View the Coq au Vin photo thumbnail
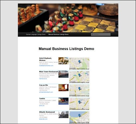The height and width of the screenshot is (124, 136). pyautogui.click(x=63, y=88)
